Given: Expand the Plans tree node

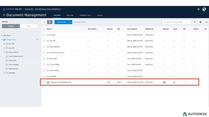Looking at the screenshot, I should pos(2,35).
